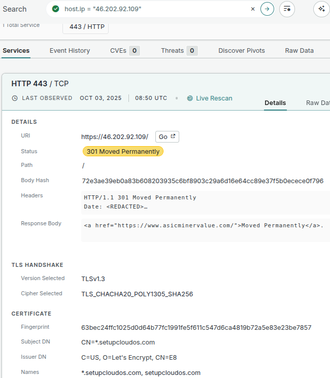Select the 443 / HTTP service chip
Image resolution: width=330 pixels, height=378 pixels.
pyautogui.click(x=86, y=26)
